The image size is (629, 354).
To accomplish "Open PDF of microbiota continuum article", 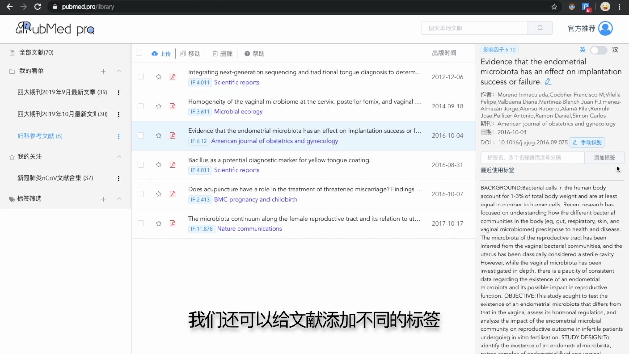I will click(x=172, y=223).
